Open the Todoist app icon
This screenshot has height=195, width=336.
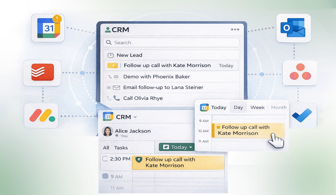pos(42,73)
